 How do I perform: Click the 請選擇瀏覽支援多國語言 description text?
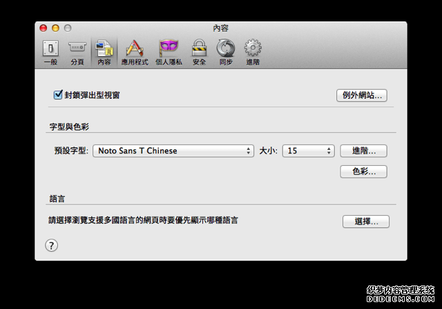click(143, 220)
